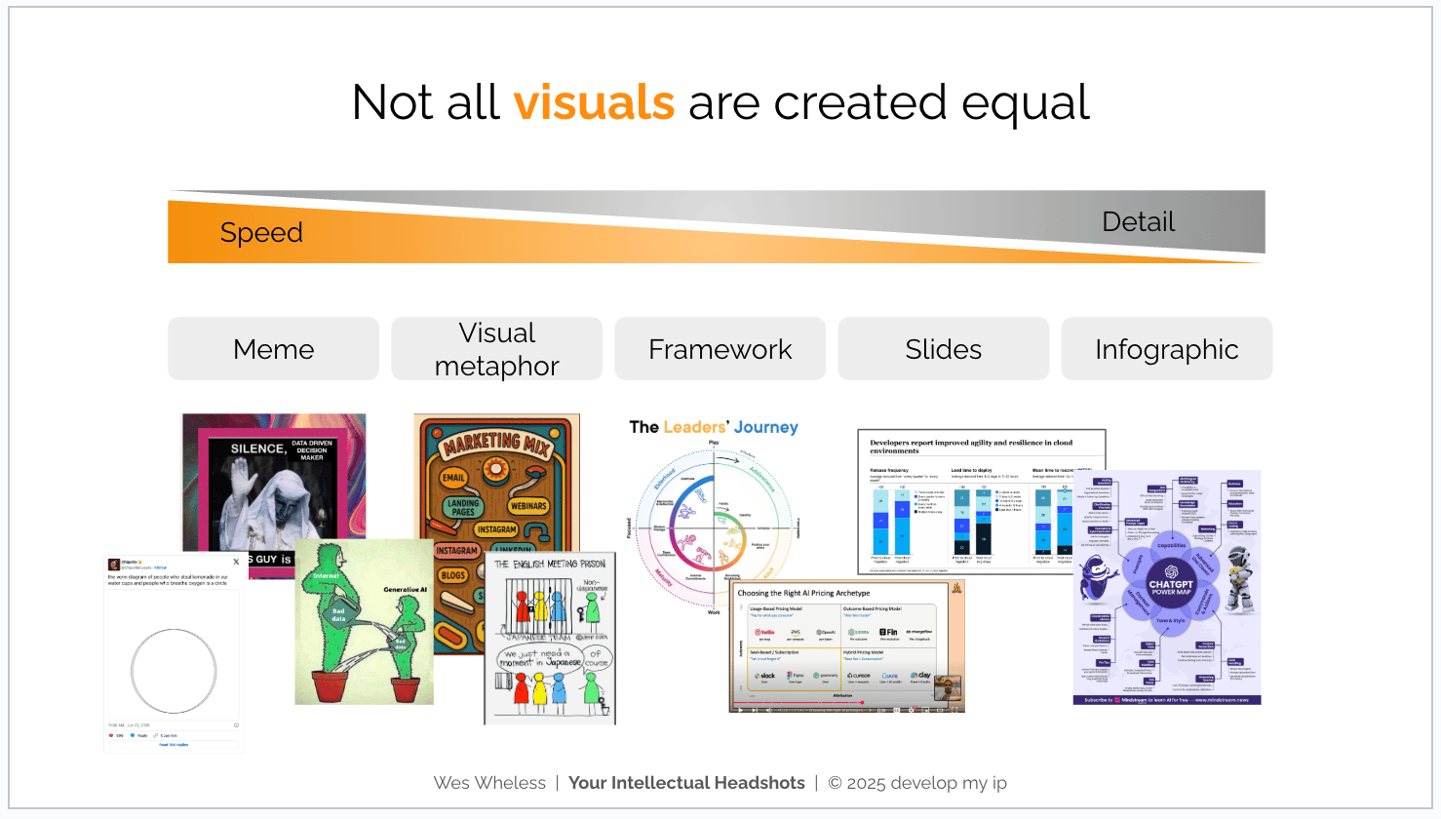Click Follow link on Chipotle tweet

tap(161, 567)
